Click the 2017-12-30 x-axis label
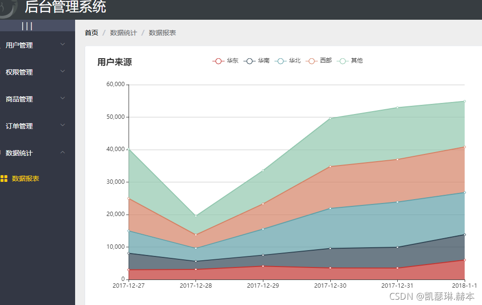Screen dimensions: 482x305 coord(330,285)
